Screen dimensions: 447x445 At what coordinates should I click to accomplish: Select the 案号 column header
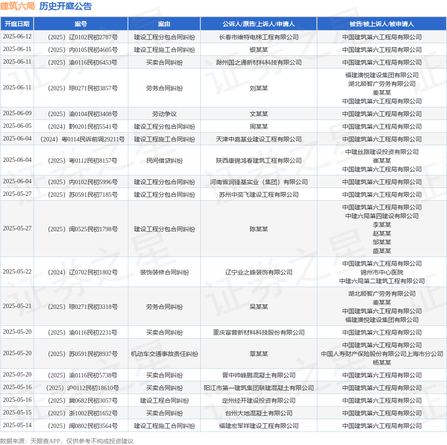pos(81,24)
